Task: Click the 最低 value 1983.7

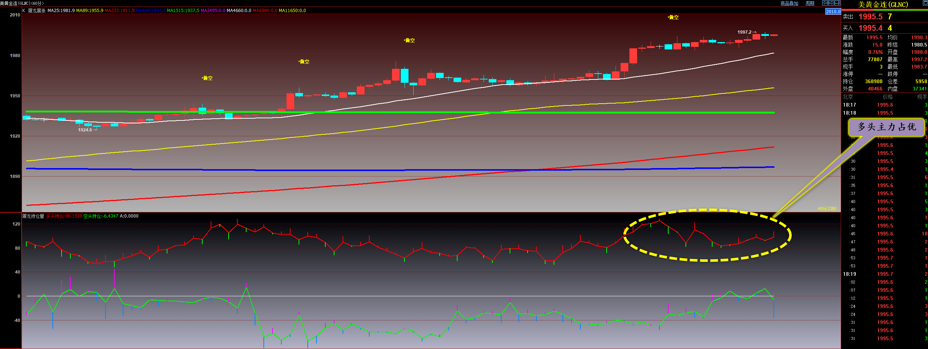Action: pyautogui.click(x=919, y=67)
